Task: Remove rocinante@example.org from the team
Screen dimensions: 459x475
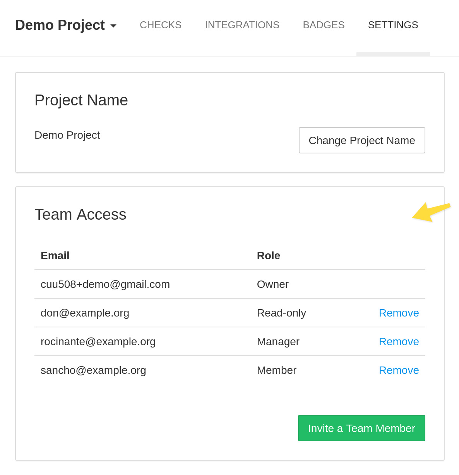Action: coord(399,342)
